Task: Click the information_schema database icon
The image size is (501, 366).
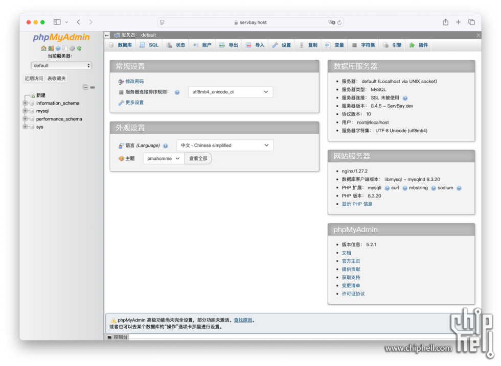Action: [32, 103]
